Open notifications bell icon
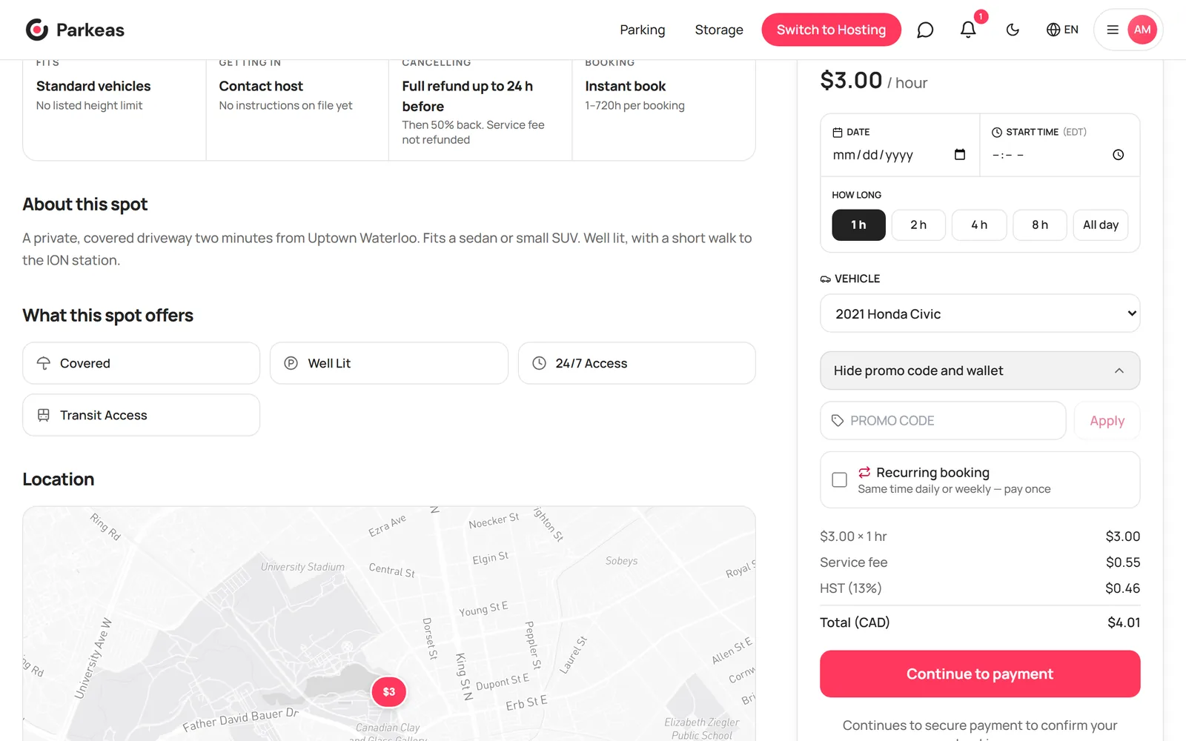 tap(968, 30)
